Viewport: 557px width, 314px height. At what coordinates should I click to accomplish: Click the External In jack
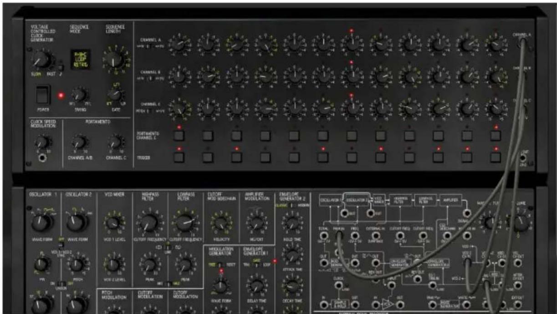[x=377, y=236]
